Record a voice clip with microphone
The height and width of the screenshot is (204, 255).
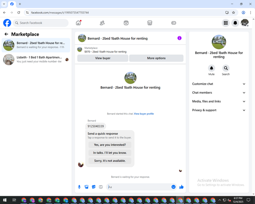79,187
